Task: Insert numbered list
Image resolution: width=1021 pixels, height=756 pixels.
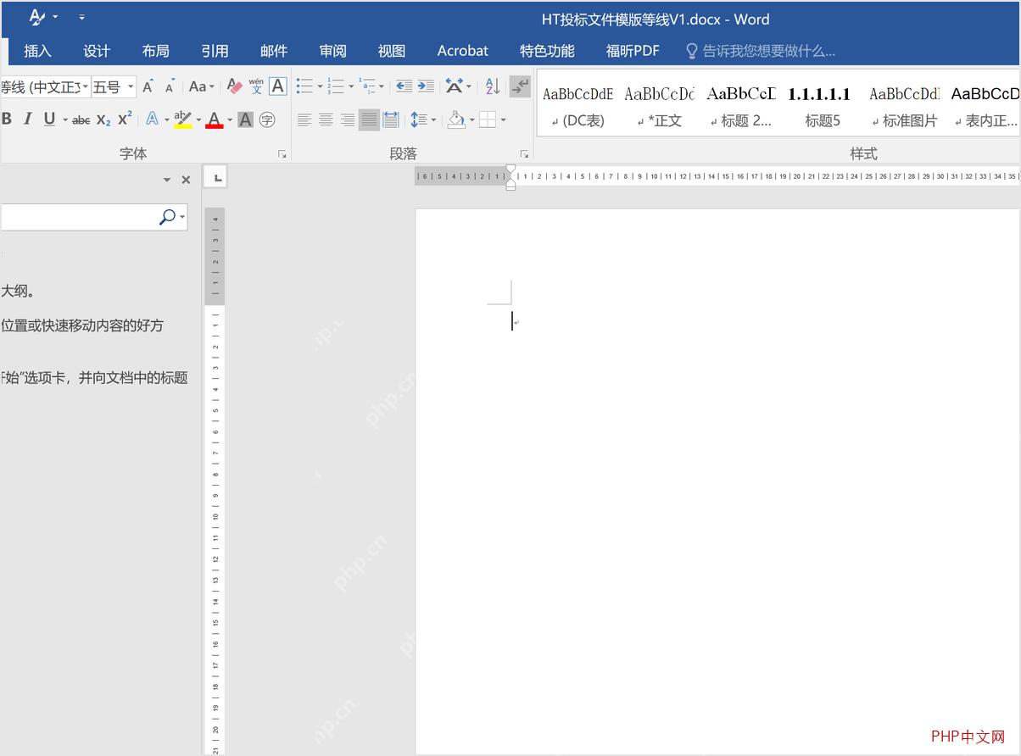Action: coord(336,86)
